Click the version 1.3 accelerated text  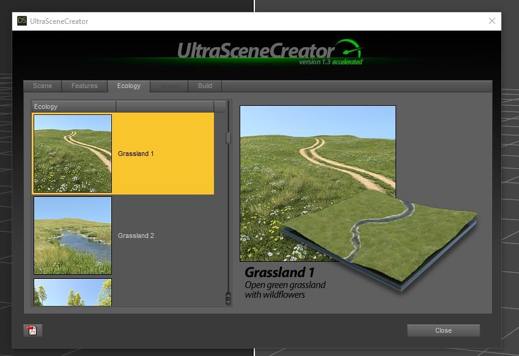point(330,62)
